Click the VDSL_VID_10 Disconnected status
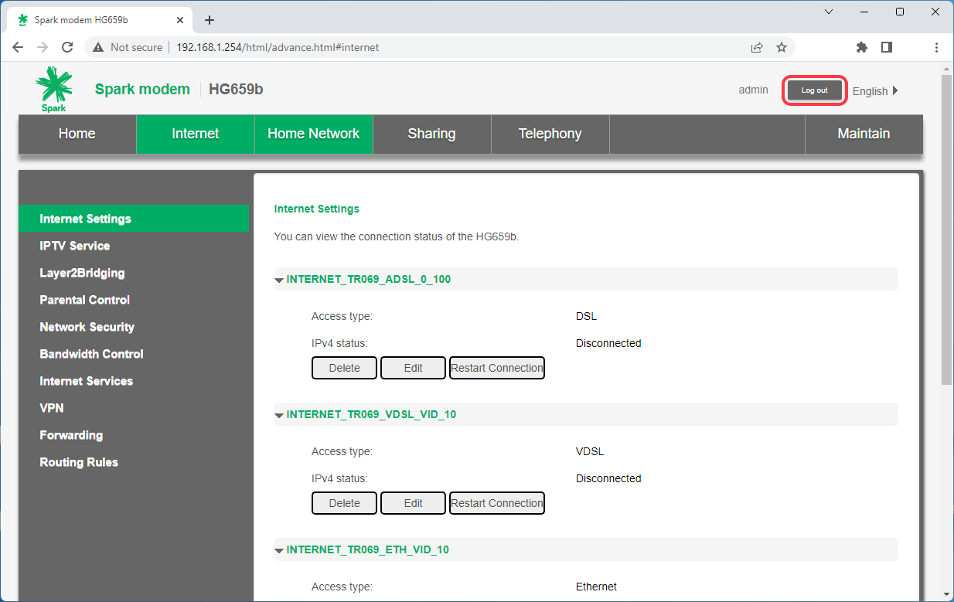This screenshot has width=954, height=602. pyautogui.click(x=608, y=478)
